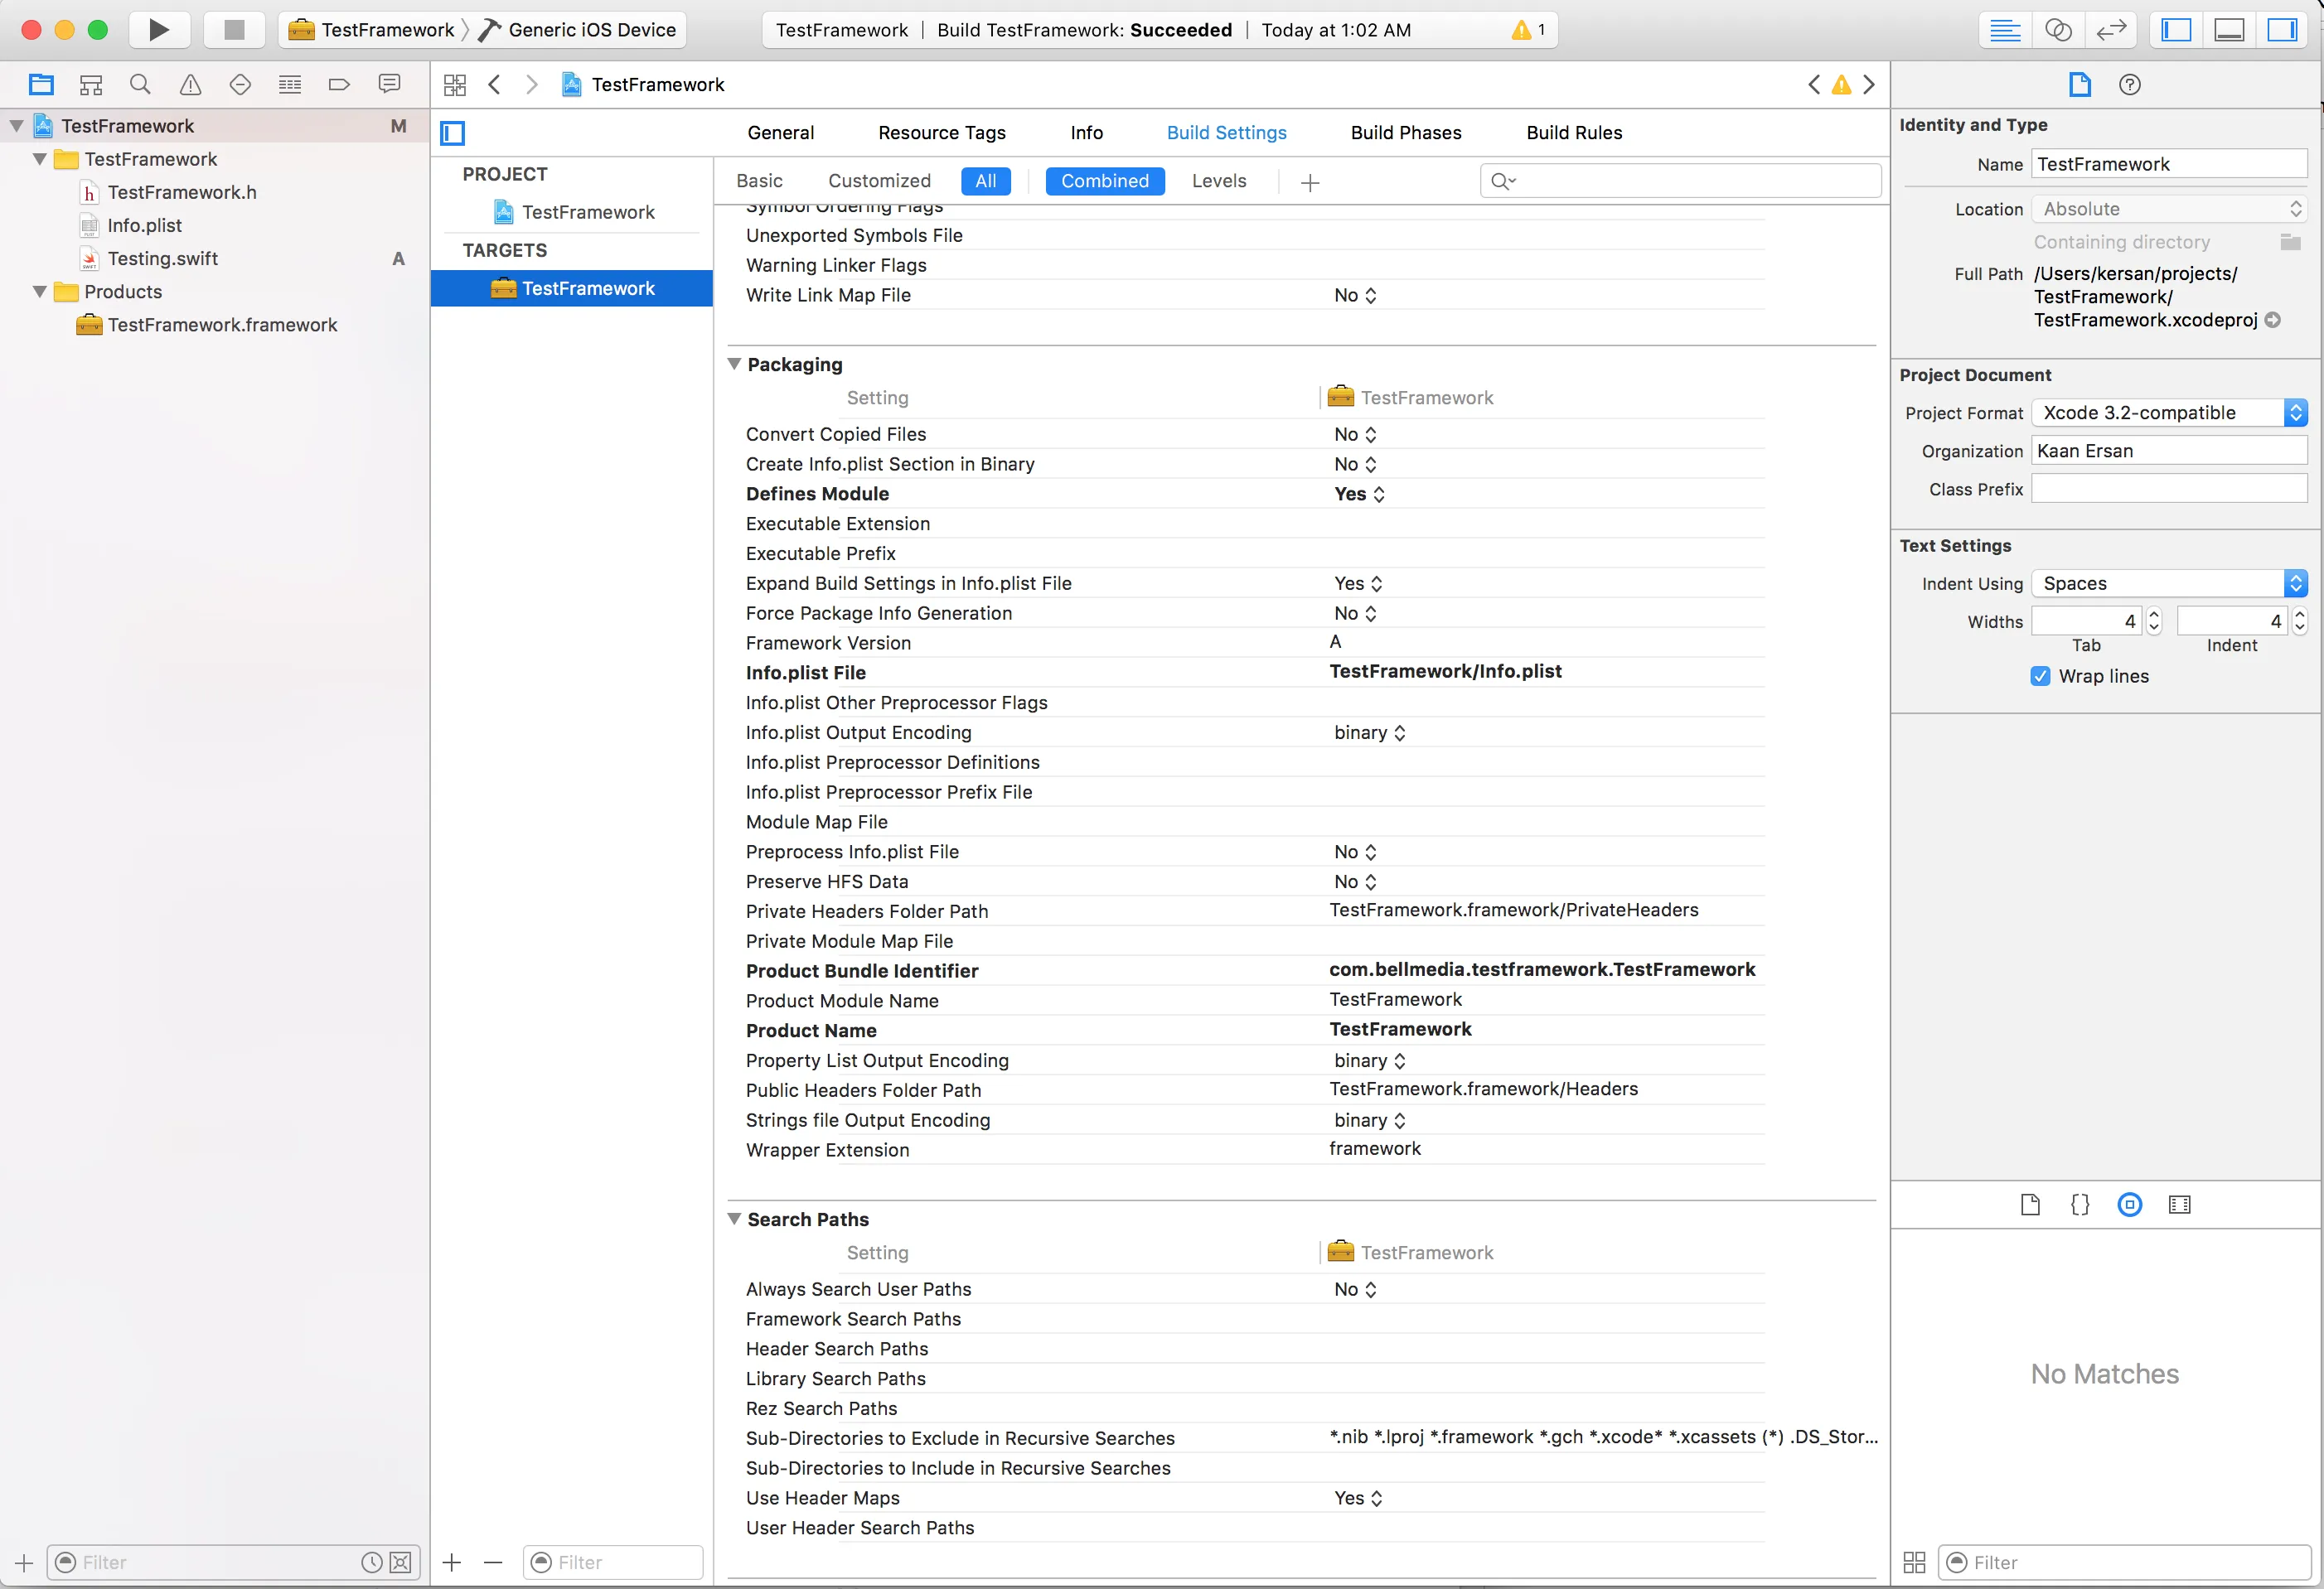Select the Levels view option
2324x1589 pixels.
coord(1218,181)
